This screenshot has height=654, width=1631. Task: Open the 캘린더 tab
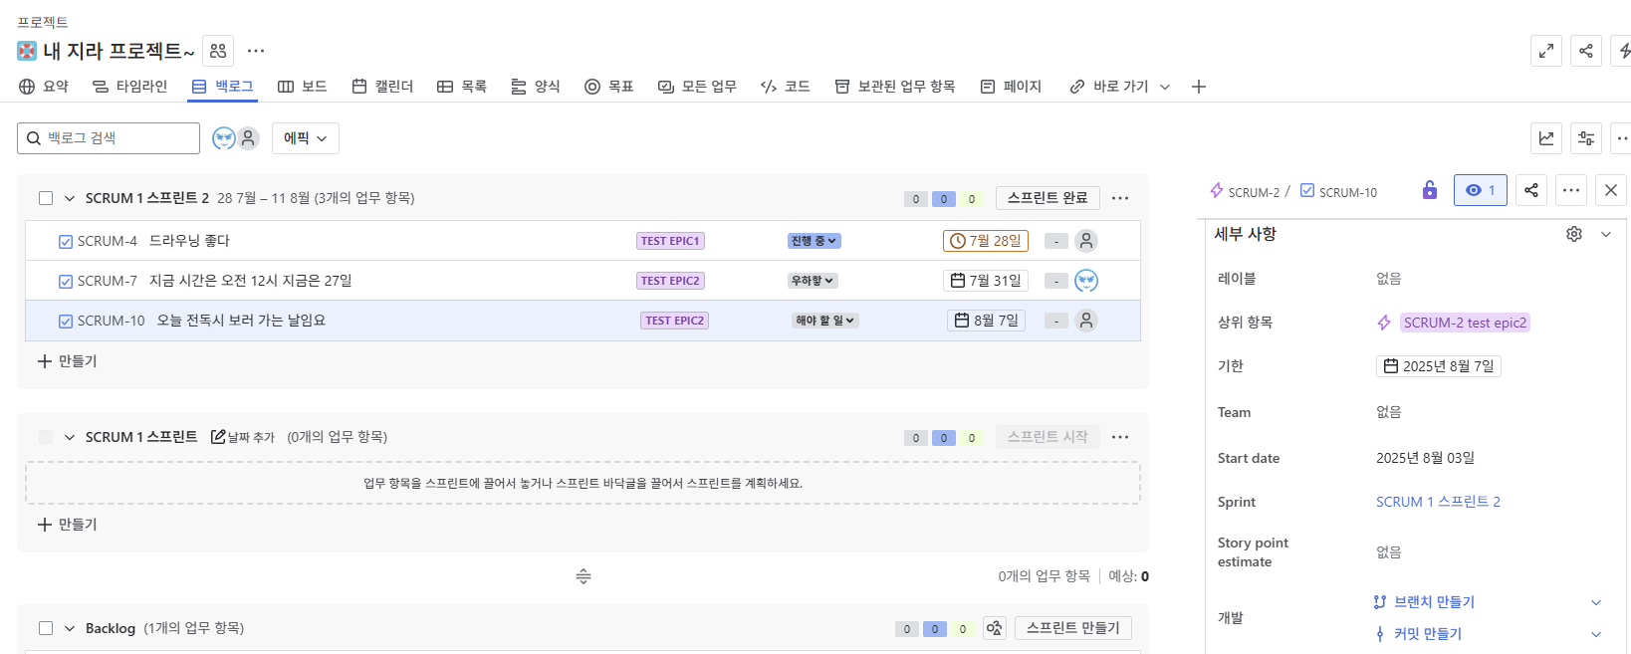(x=382, y=87)
